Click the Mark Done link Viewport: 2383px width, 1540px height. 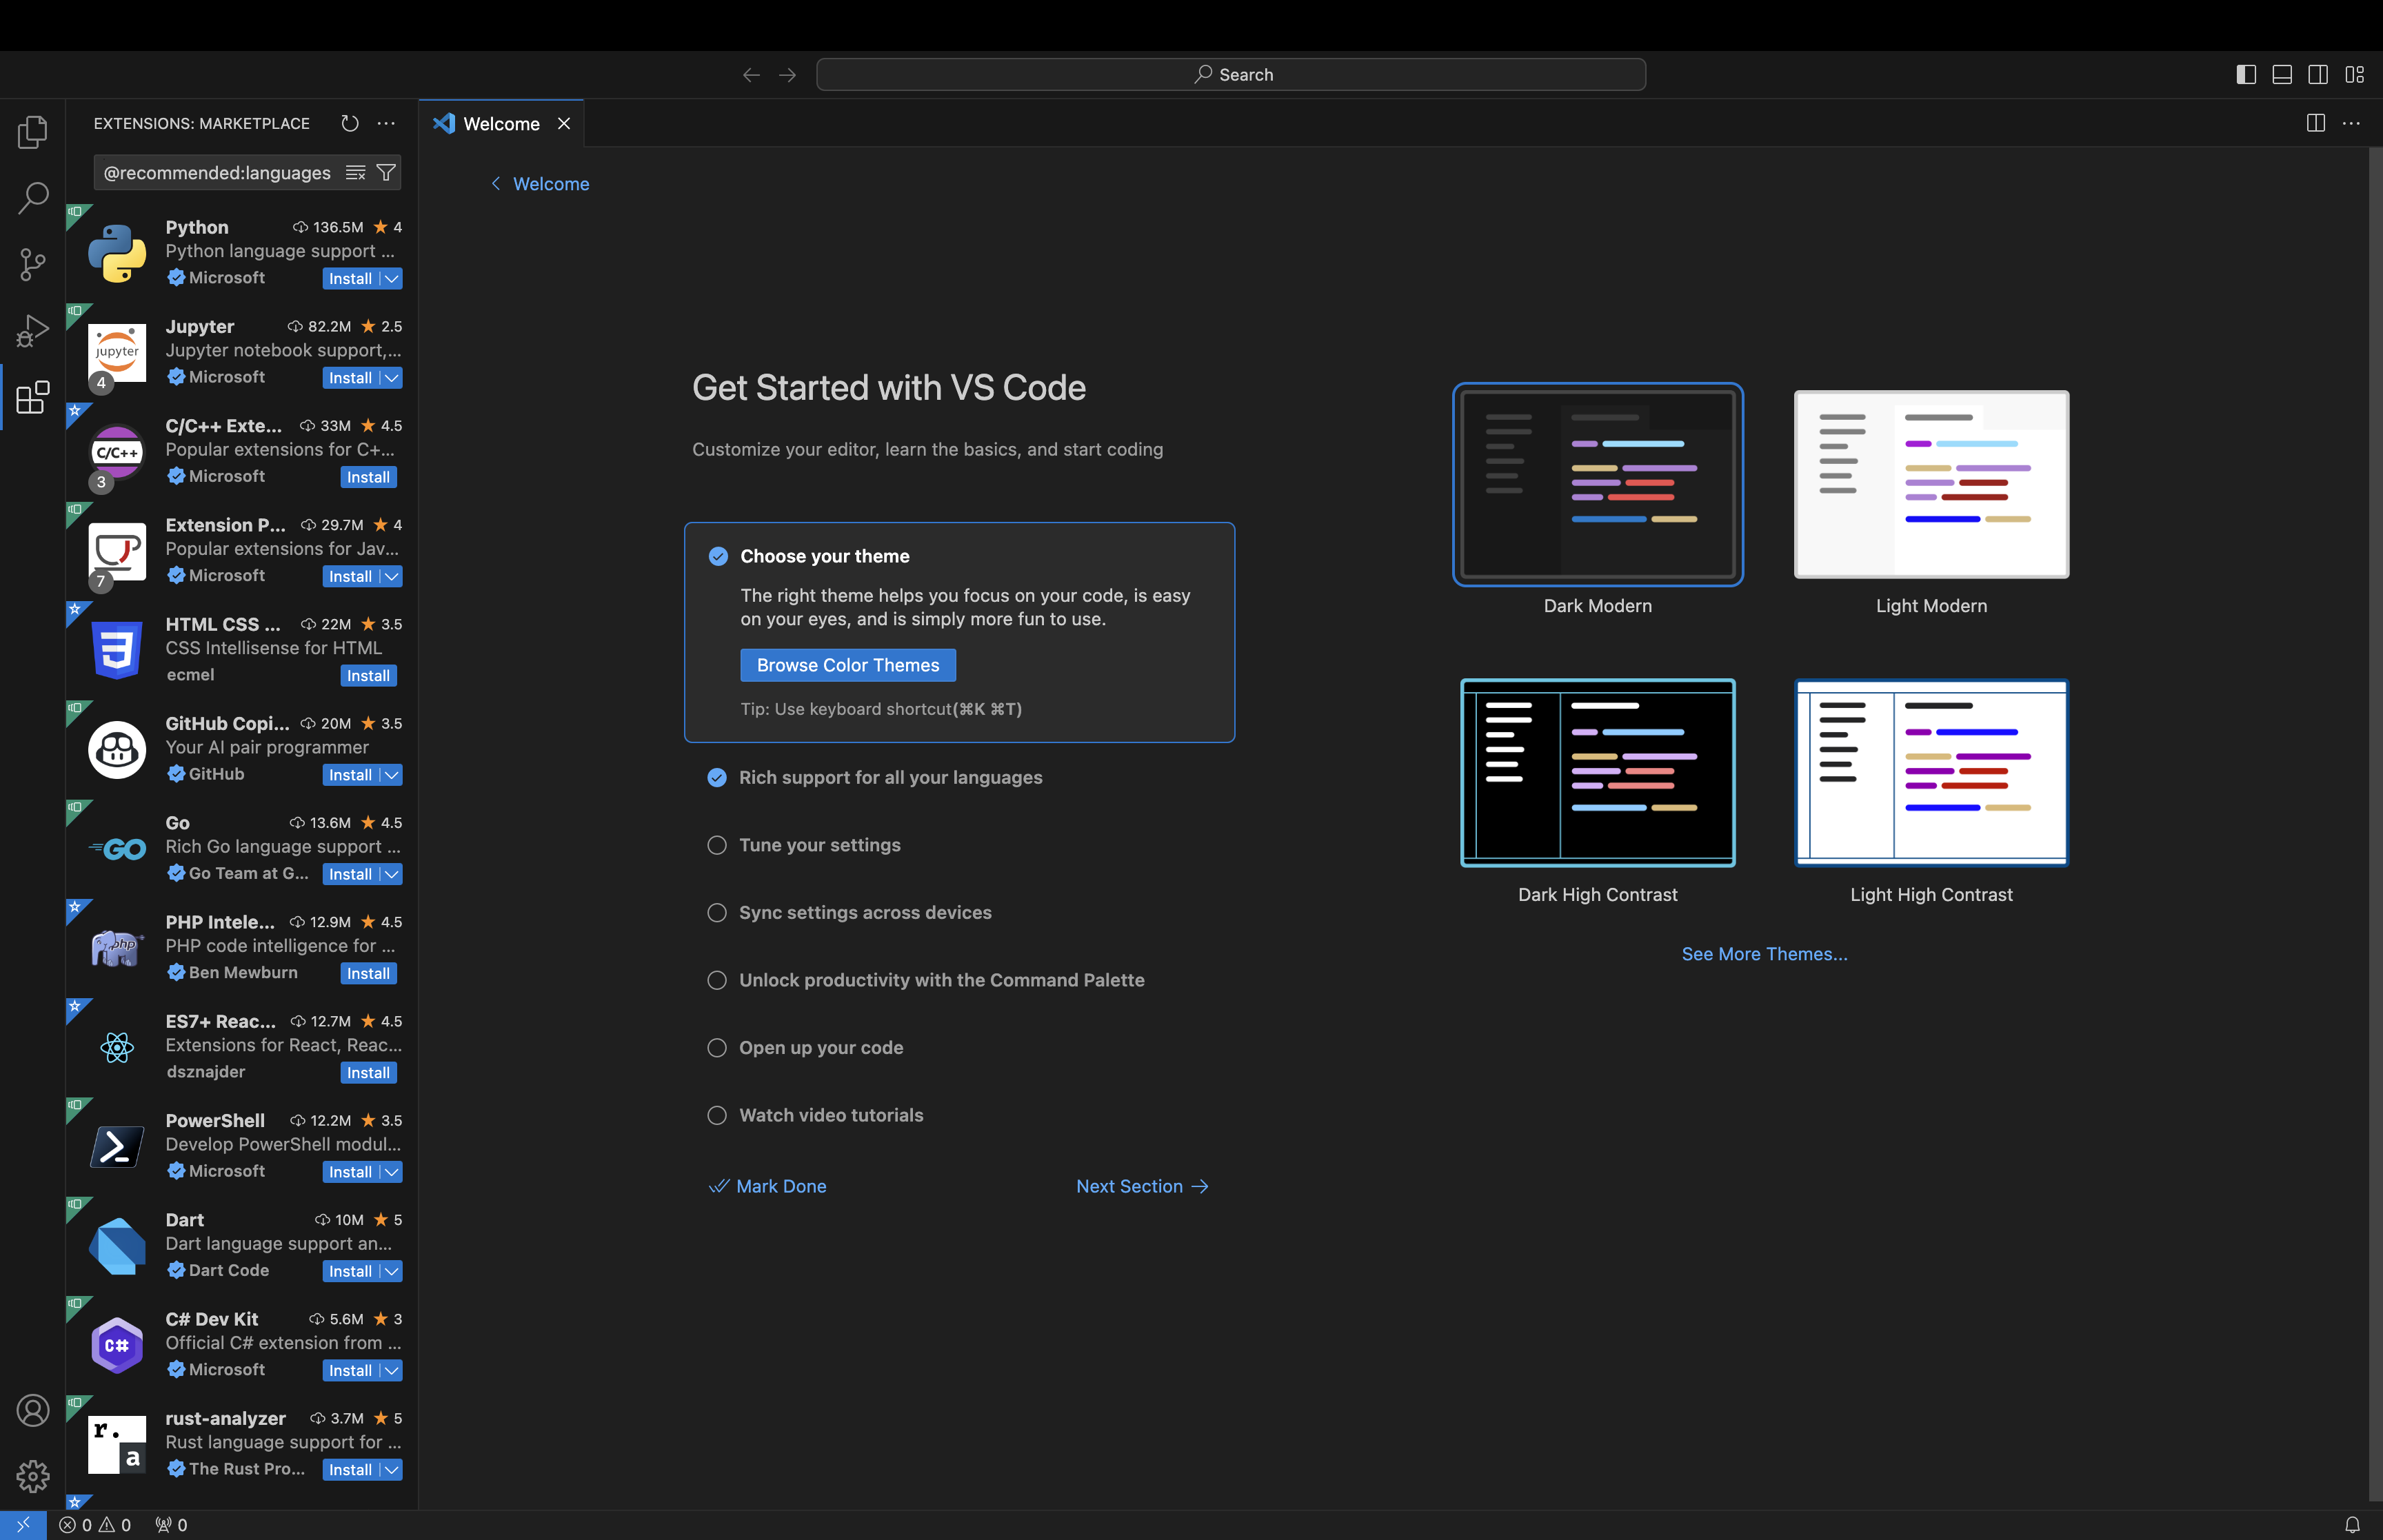tap(768, 1186)
